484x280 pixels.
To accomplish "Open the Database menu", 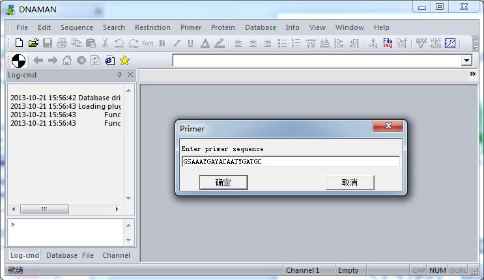I will point(261,27).
